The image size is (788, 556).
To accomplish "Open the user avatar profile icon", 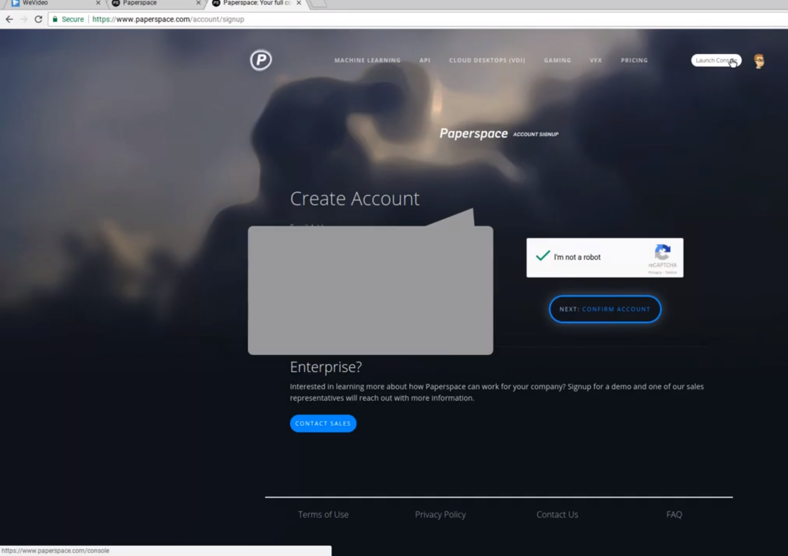I will click(x=759, y=61).
